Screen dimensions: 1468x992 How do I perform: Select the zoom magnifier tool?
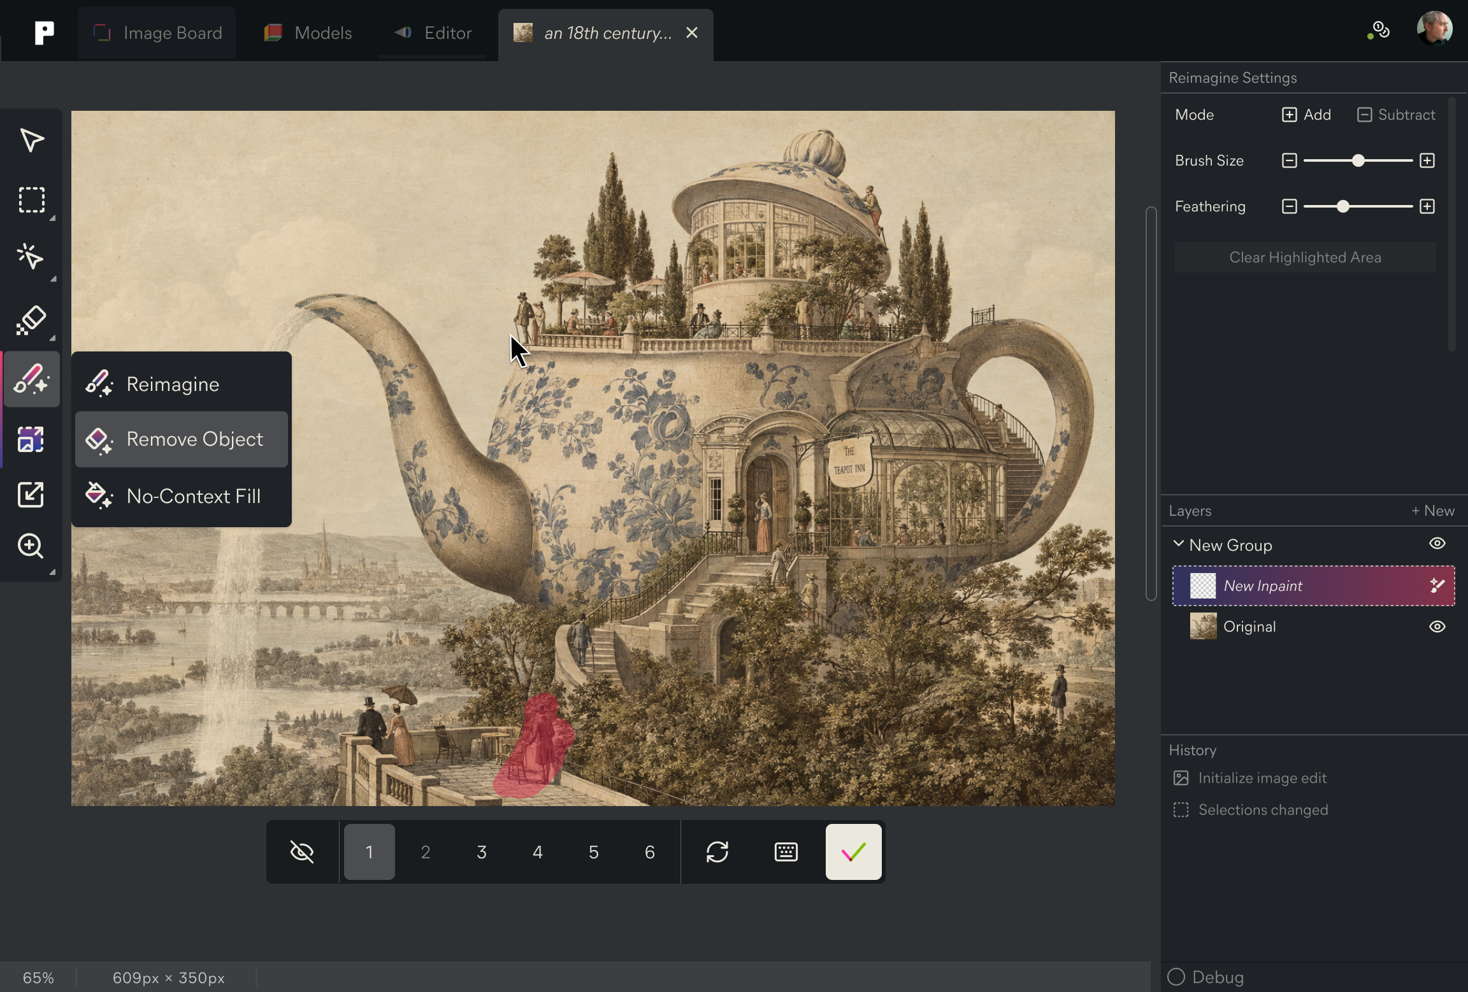pyautogui.click(x=31, y=546)
